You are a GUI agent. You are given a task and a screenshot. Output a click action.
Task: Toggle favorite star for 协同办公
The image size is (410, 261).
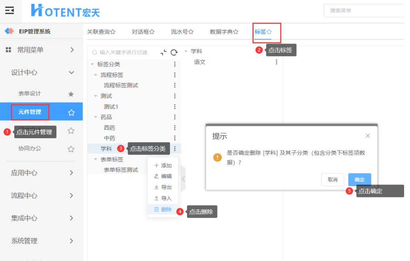point(71,149)
